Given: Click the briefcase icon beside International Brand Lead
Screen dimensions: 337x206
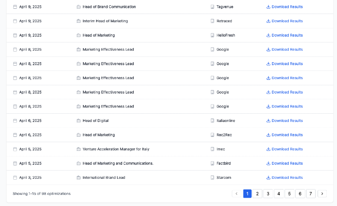Looking at the screenshot, I should [x=78, y=178].
